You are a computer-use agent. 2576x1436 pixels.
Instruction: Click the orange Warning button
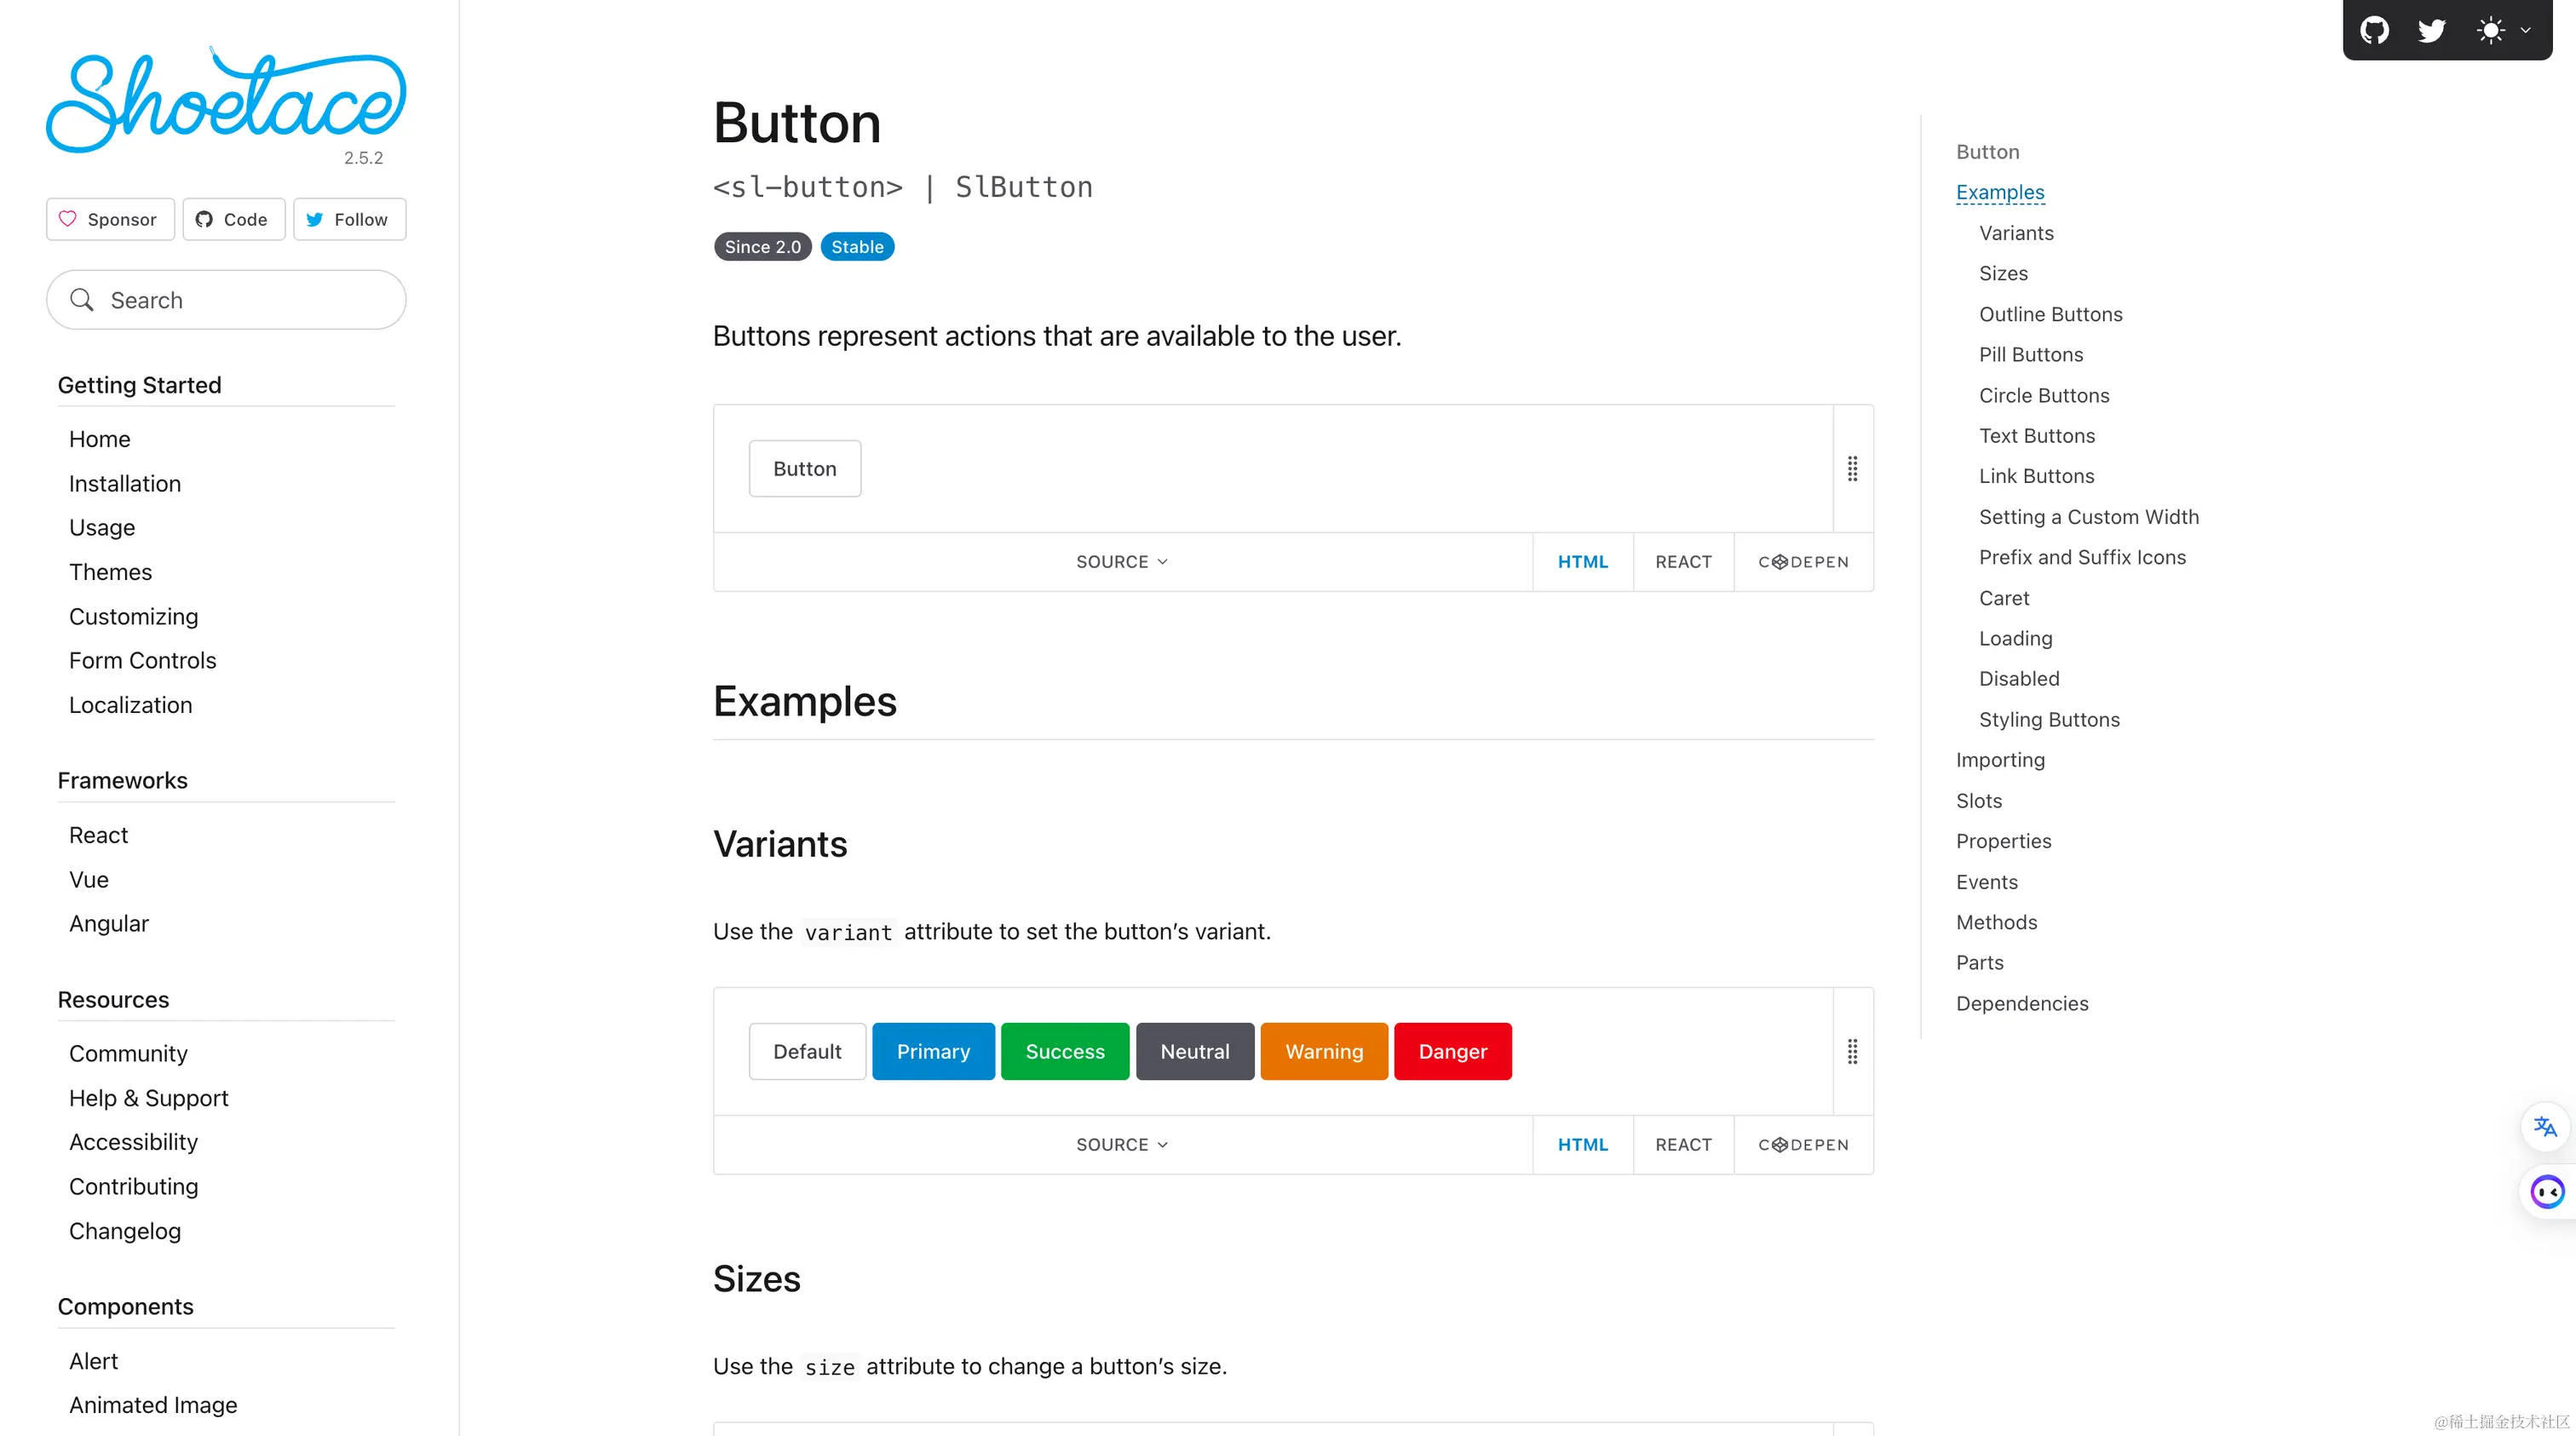point(1324,1051)
